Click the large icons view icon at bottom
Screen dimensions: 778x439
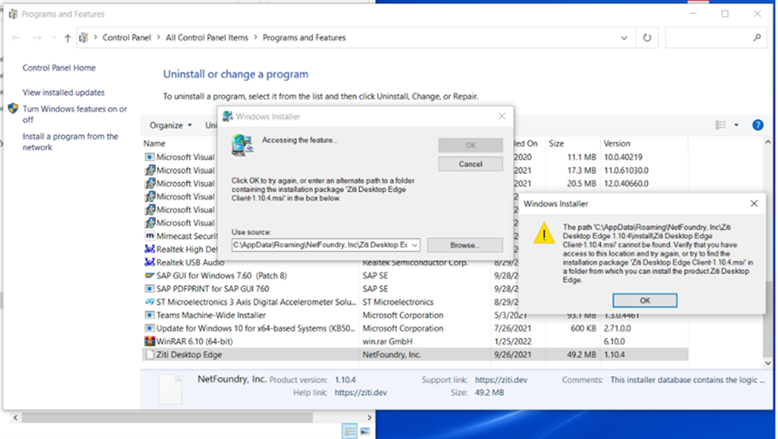click(x=365, y=431)
